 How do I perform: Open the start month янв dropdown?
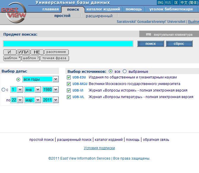click(38, 89)
